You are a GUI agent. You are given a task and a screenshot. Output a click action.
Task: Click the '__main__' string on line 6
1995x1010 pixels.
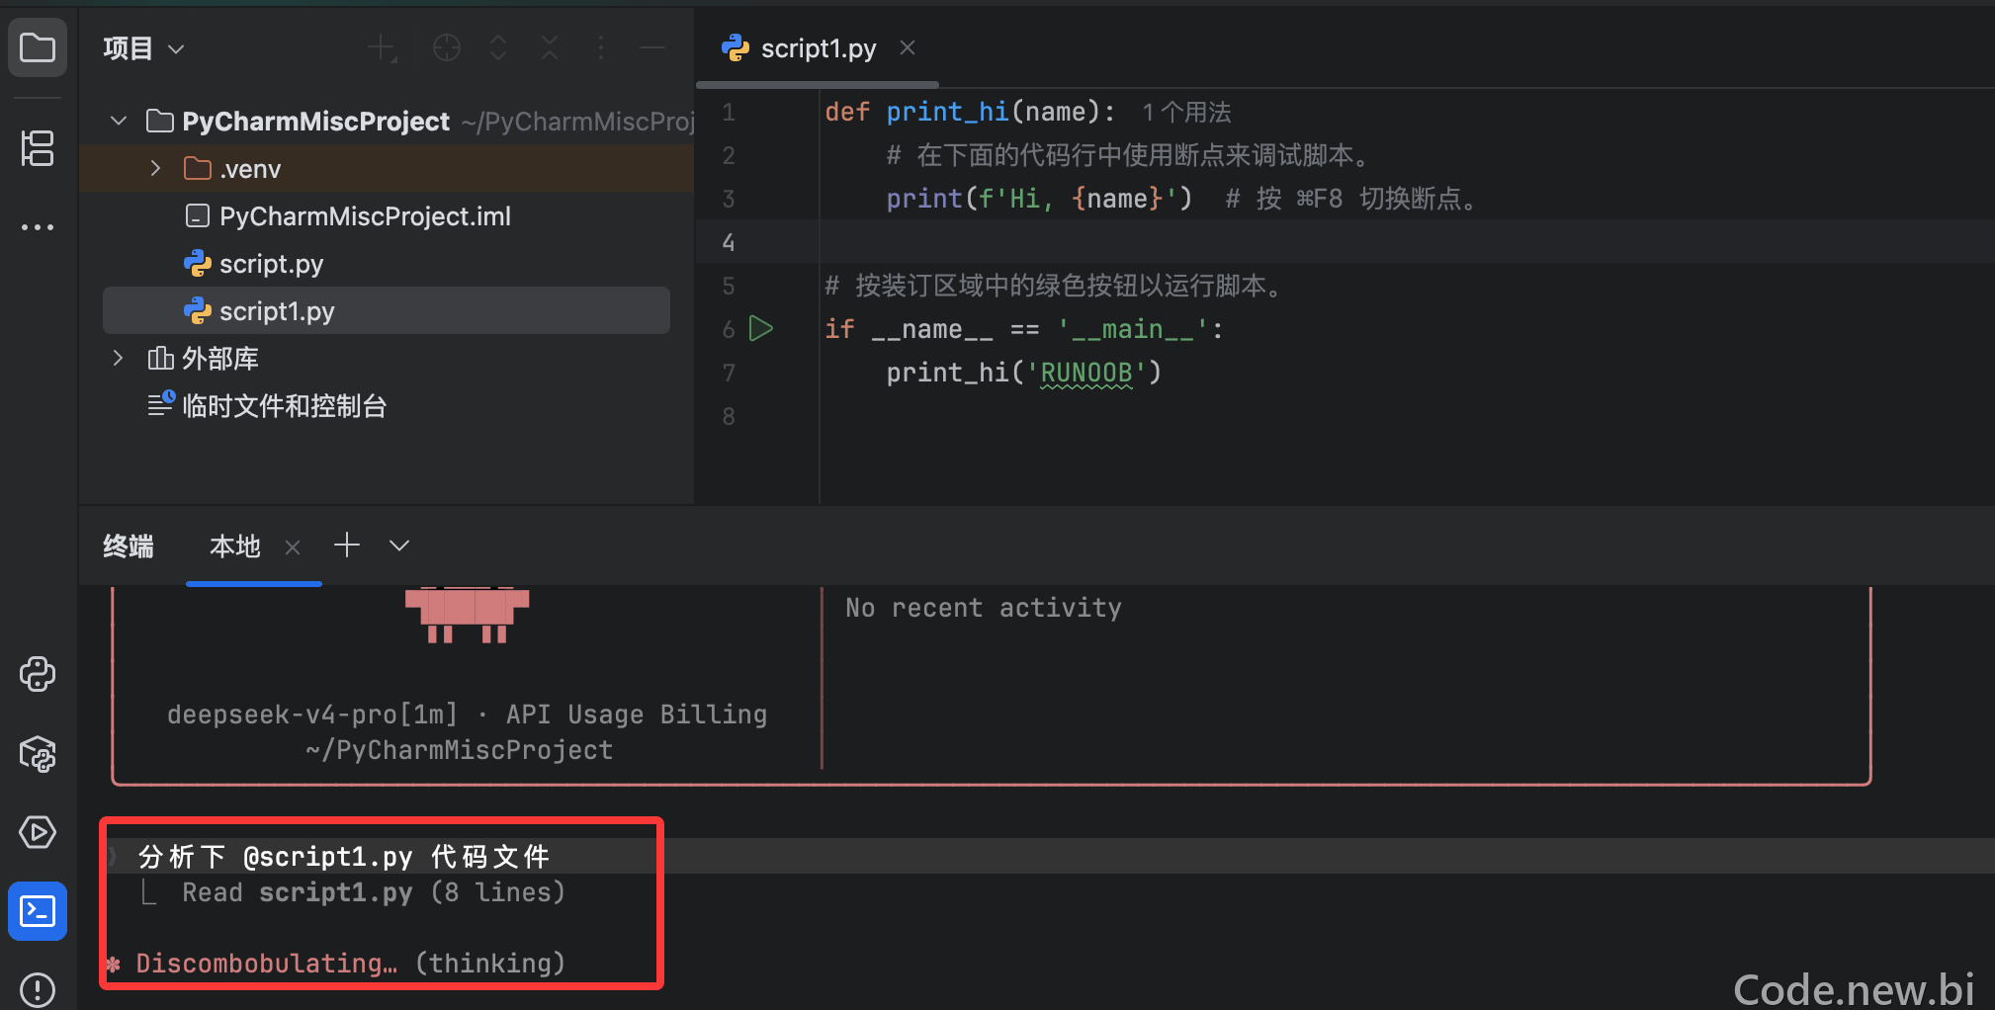point(1133,329)
